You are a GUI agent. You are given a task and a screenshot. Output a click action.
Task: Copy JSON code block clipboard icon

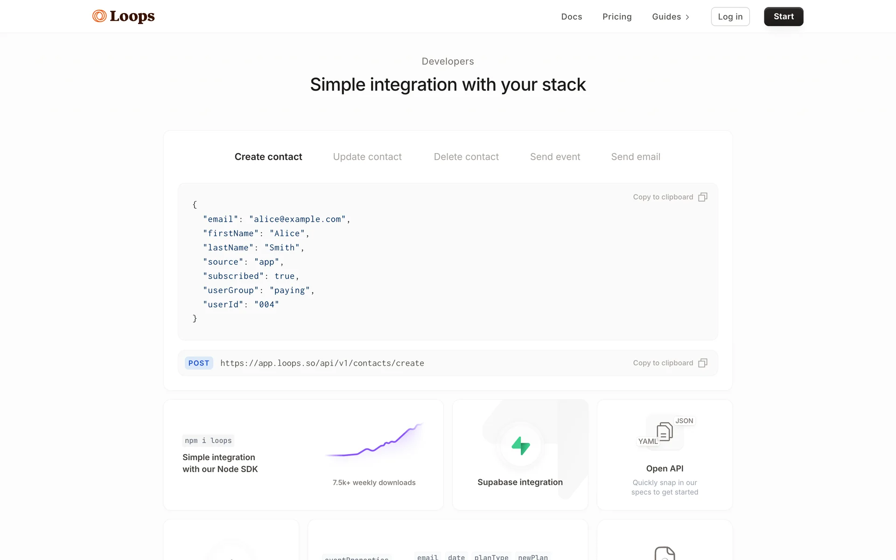(702, 197)
